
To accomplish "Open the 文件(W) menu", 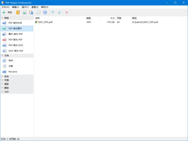I will coord(5,7).
